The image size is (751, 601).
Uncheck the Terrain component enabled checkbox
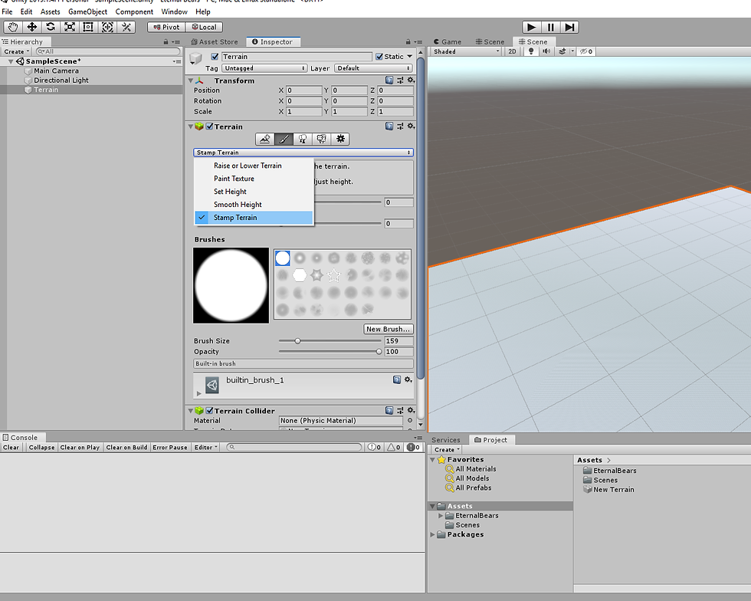(209, 127)
